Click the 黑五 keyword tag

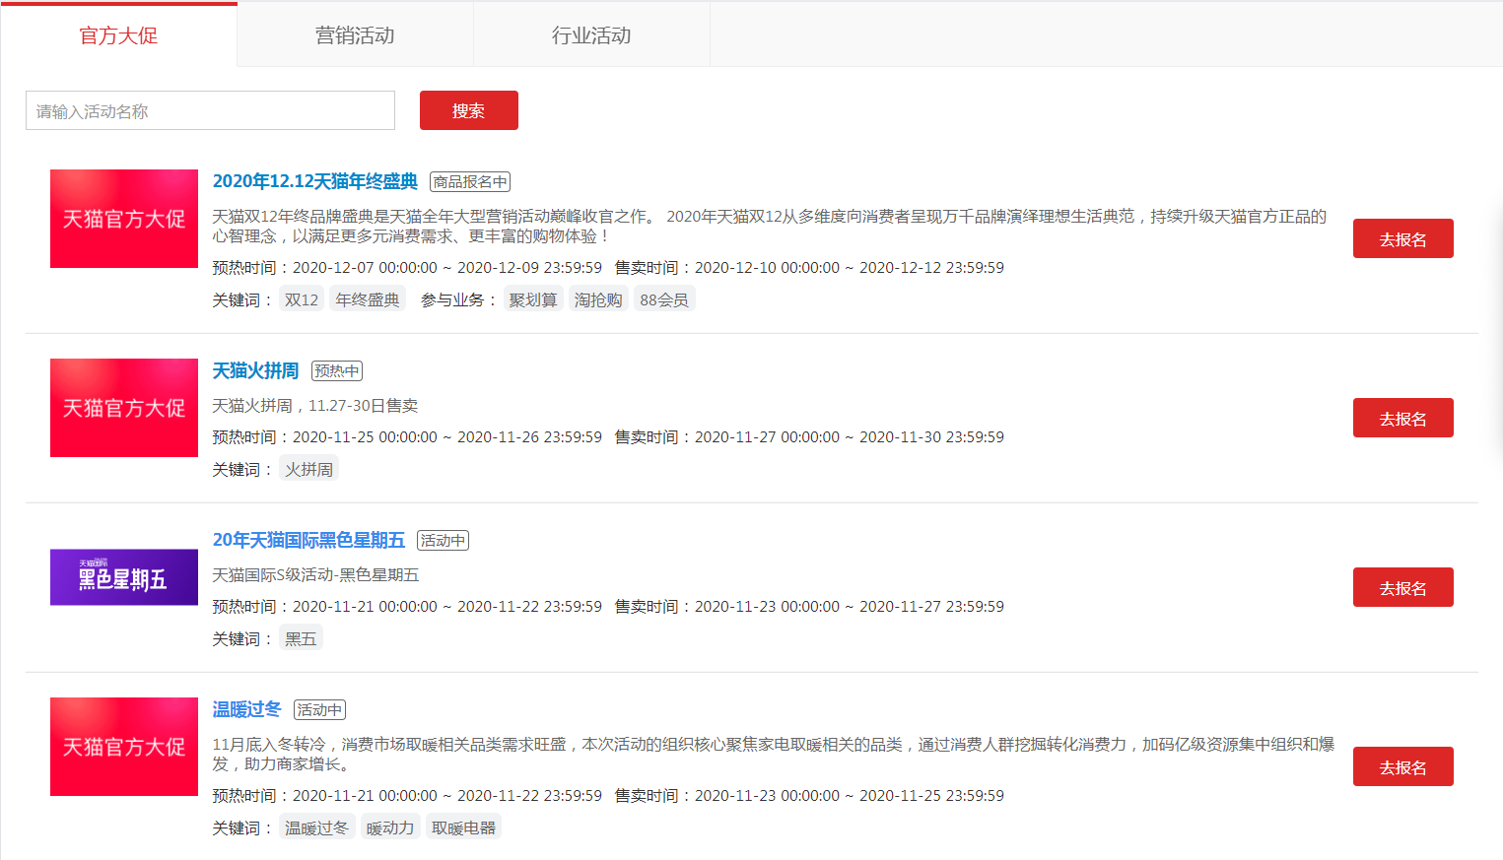301,638
